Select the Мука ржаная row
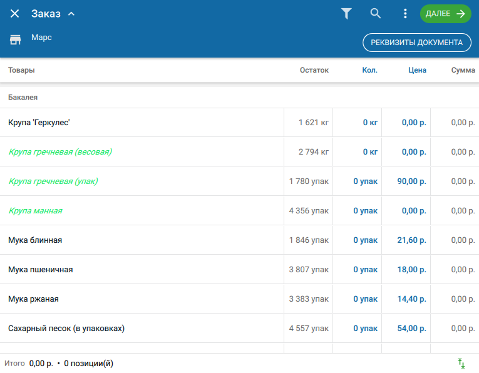The image size is (479, 373). coord(239,299)
